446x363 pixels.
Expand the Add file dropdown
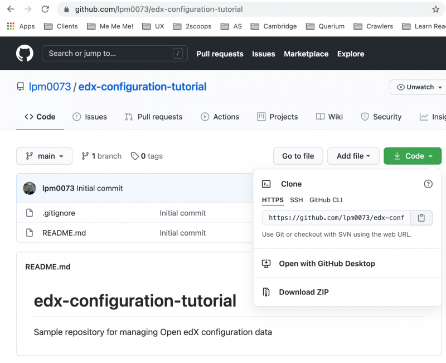coord(353,156)
